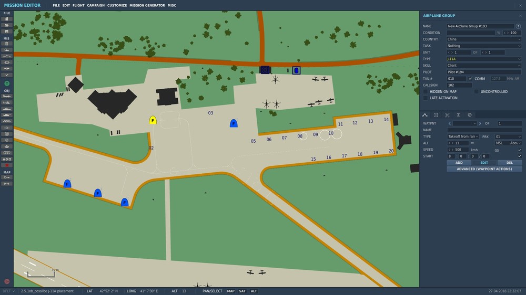526x295 pixels.
Task: Click the group Name input field
Action: click(480, 26)
